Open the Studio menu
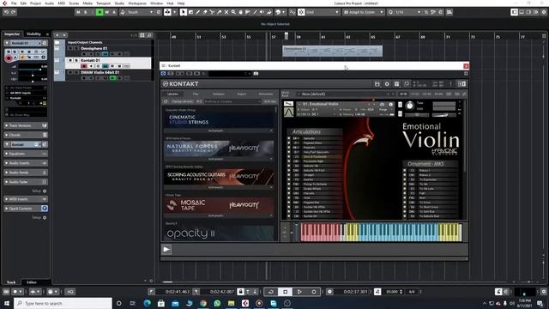This screenshot has width=549, height=309. 119,3
